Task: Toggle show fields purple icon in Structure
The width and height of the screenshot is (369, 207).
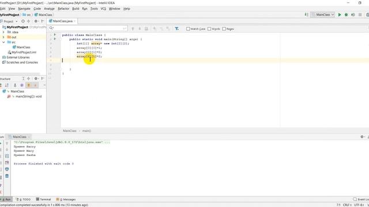Action: click(22, 85)
